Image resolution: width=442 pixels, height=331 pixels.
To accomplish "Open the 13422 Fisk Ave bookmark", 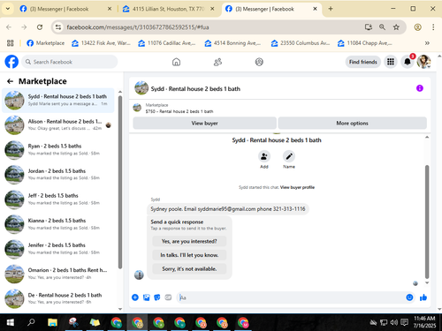I will [x=101, y=43].
